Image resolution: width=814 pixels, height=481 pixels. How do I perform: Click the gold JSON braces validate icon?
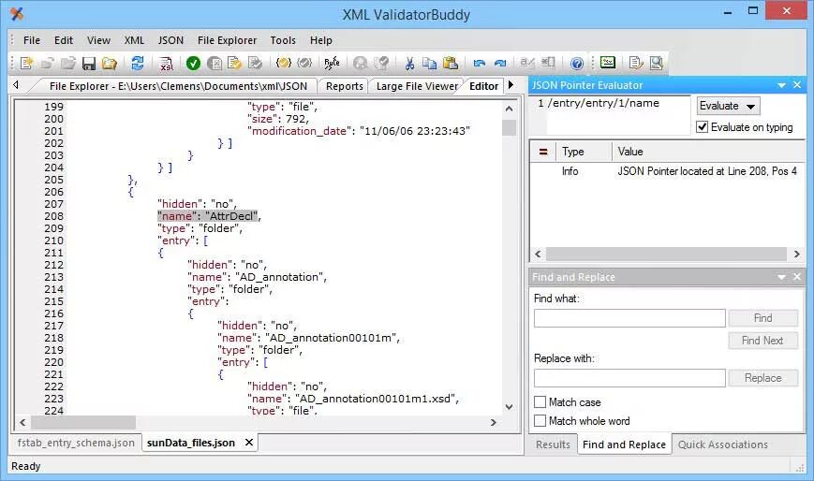283,64
